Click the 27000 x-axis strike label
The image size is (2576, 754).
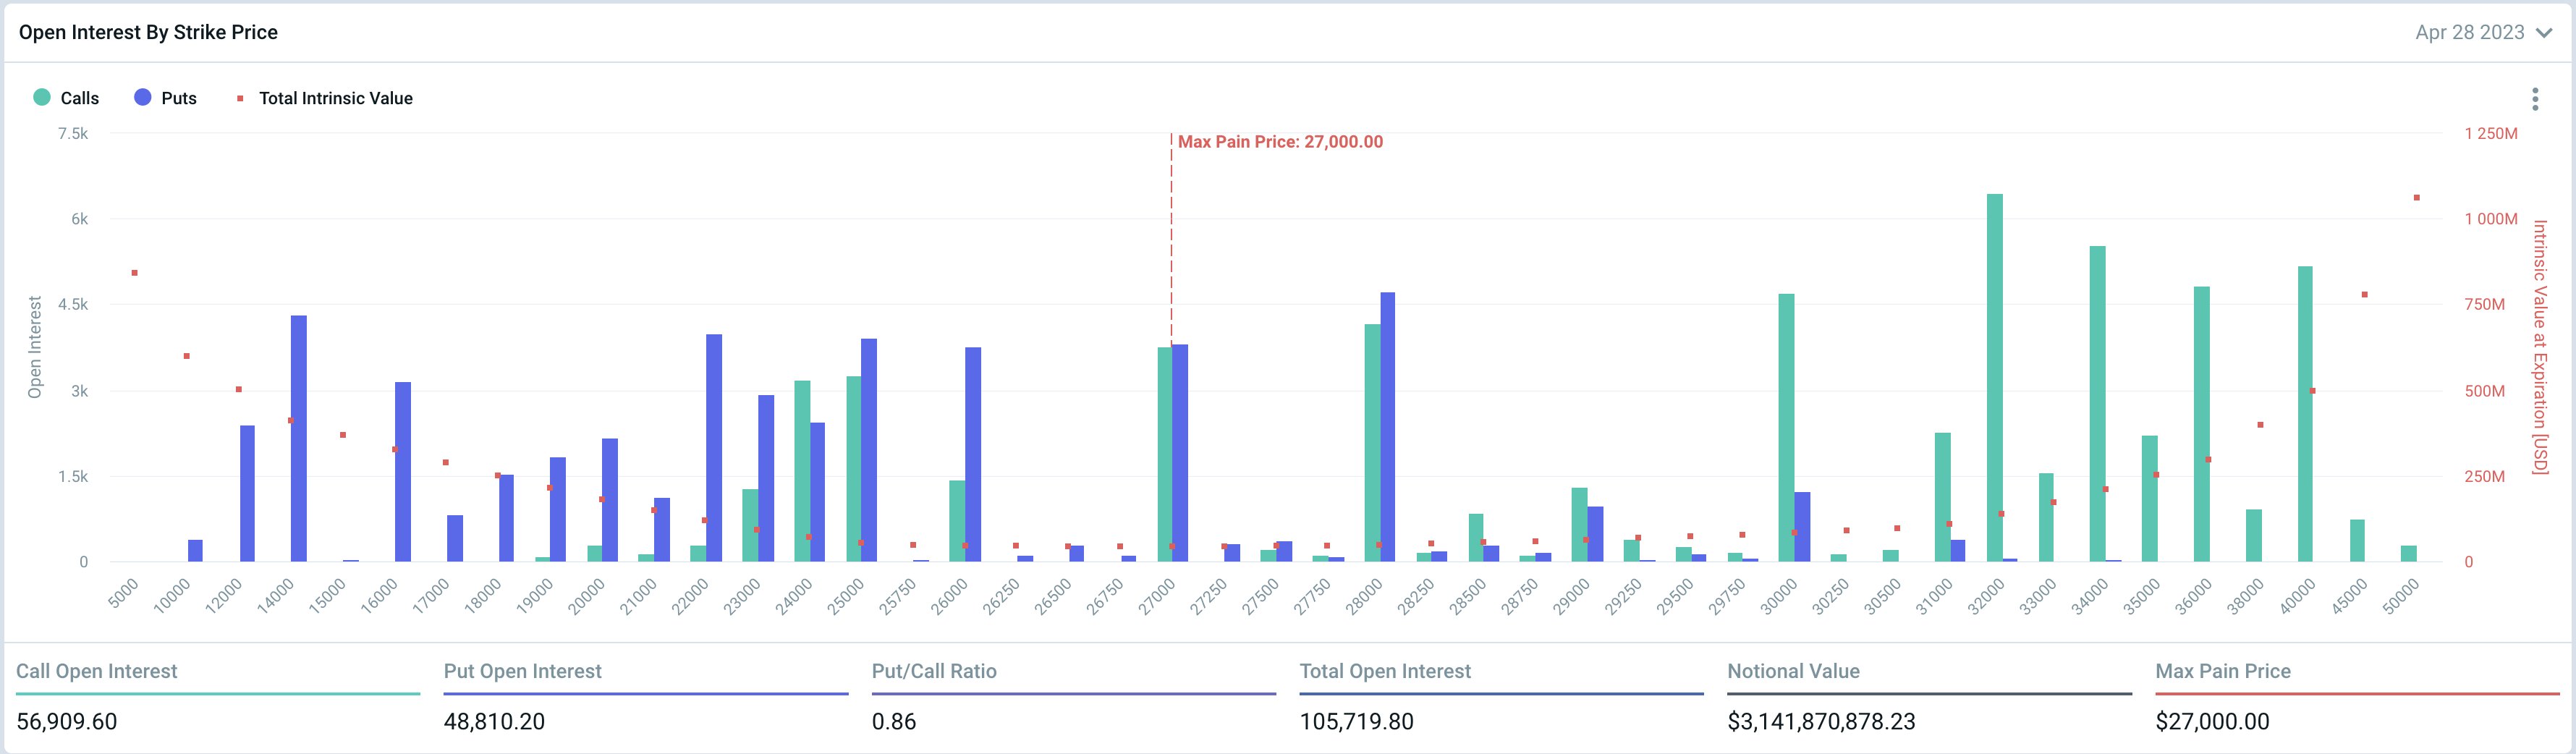[x=1157, y=598]
